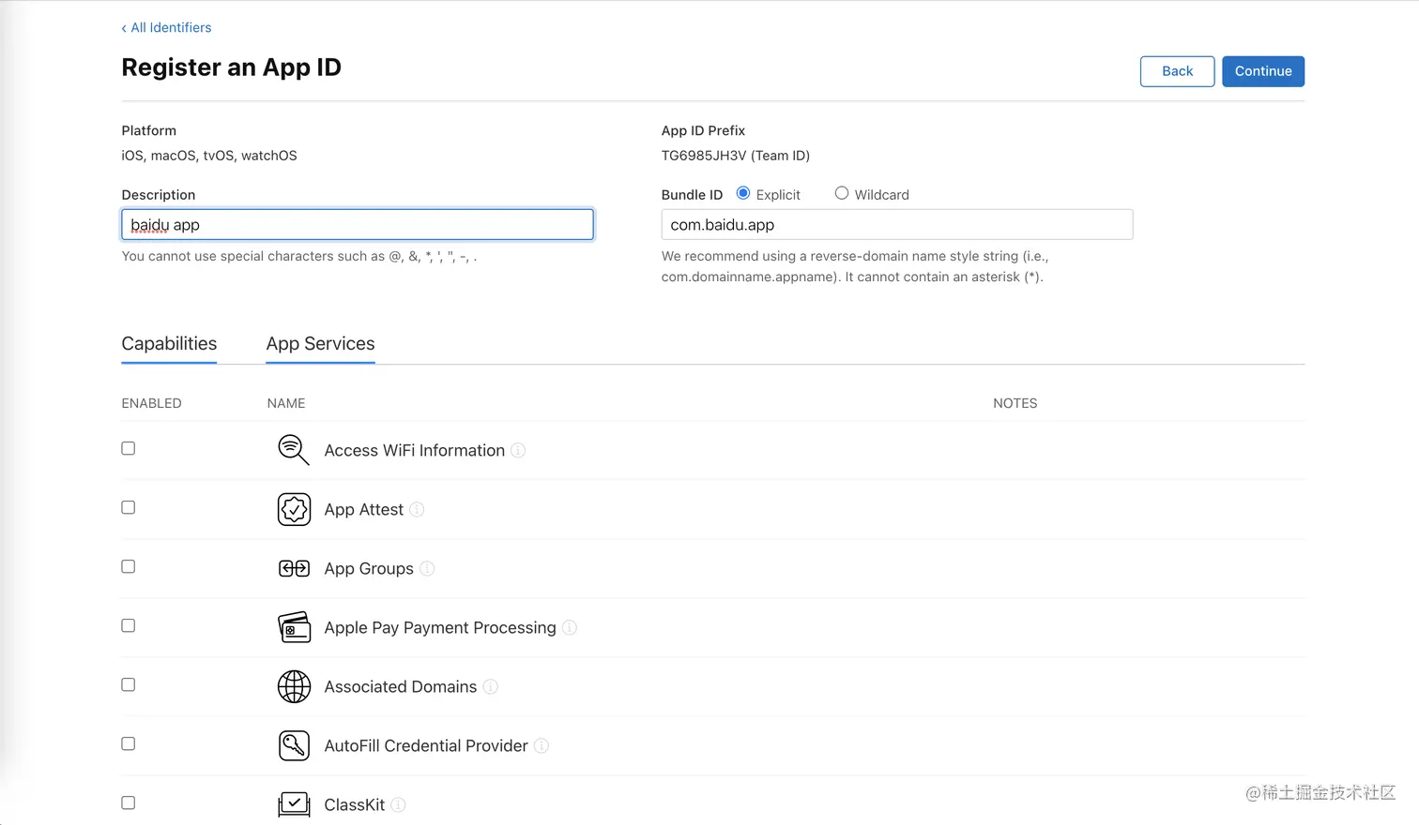Enable App Groups checkbox
Image resolution: width=1419 pixels, height=825 pixels.
click(129, 566)
